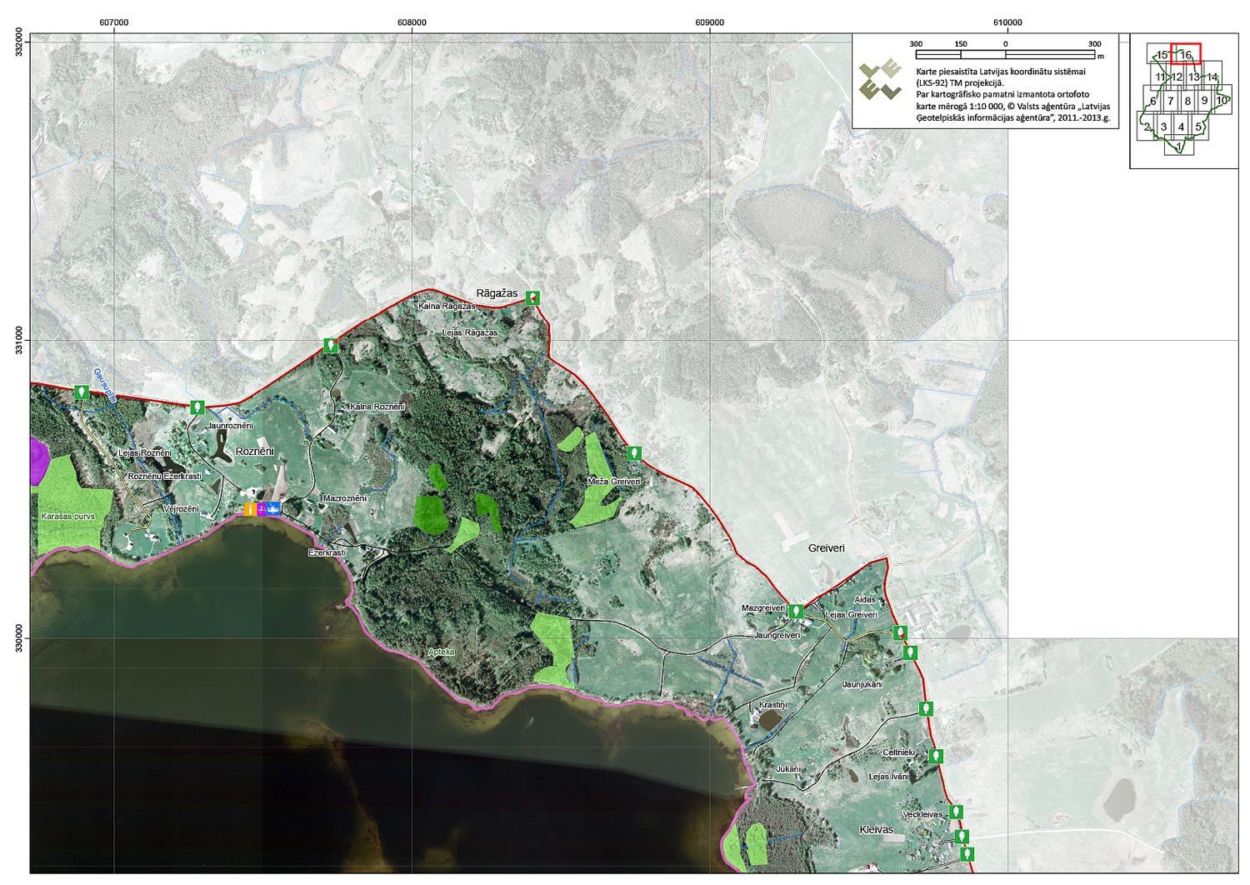Click the Kleivas place label
The width and height of the screenshot is (1250, 885).
click(876, 830)
